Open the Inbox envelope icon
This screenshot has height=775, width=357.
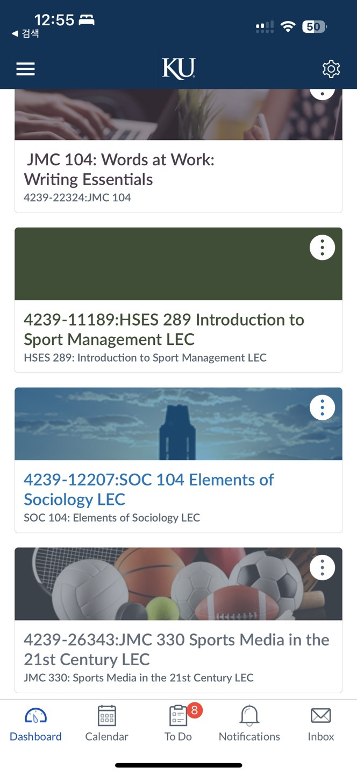click(x=320, y=716)
